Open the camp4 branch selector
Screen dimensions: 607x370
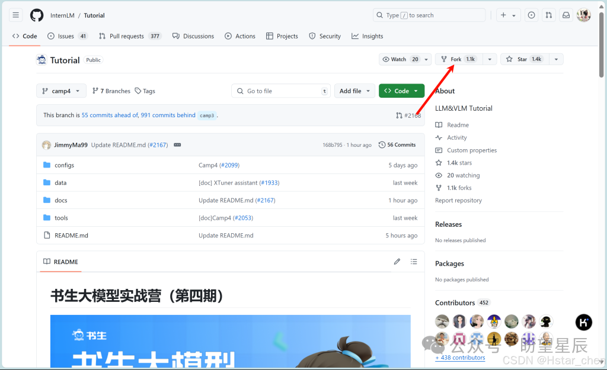coord(61,91)
